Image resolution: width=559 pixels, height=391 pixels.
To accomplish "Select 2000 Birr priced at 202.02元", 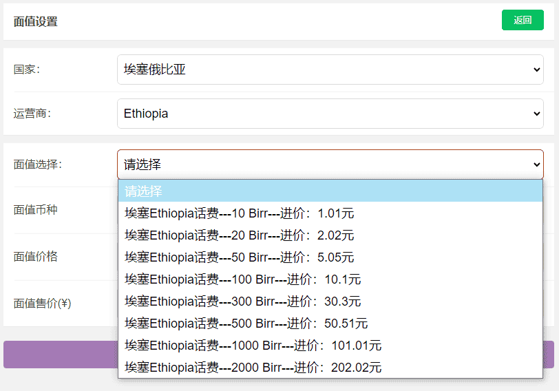I will coord(253,368).
